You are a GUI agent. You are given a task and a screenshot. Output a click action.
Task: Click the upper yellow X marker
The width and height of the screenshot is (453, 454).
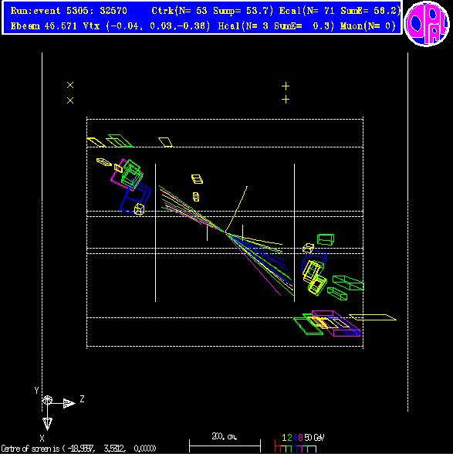click(70, 85)
